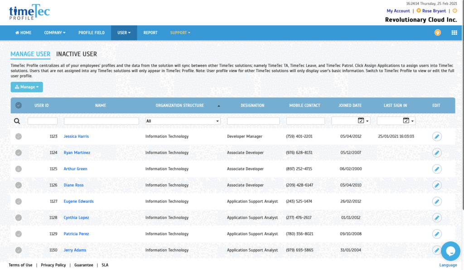
Task: Open the Organization Structure filter dropdown showing All
Action: point(183,121)
